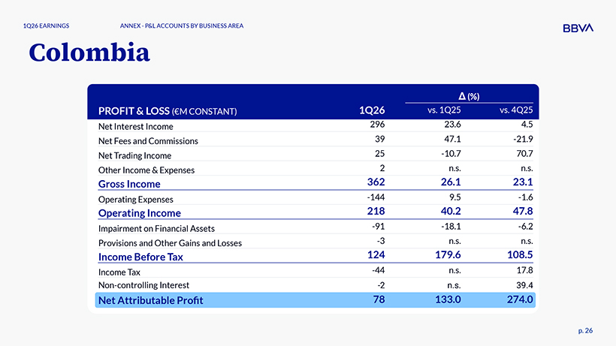Click the 26.1 value in Gross Income row
This screenshot has height=346, width=616.
pyautogui.click(x=451, y=182)
